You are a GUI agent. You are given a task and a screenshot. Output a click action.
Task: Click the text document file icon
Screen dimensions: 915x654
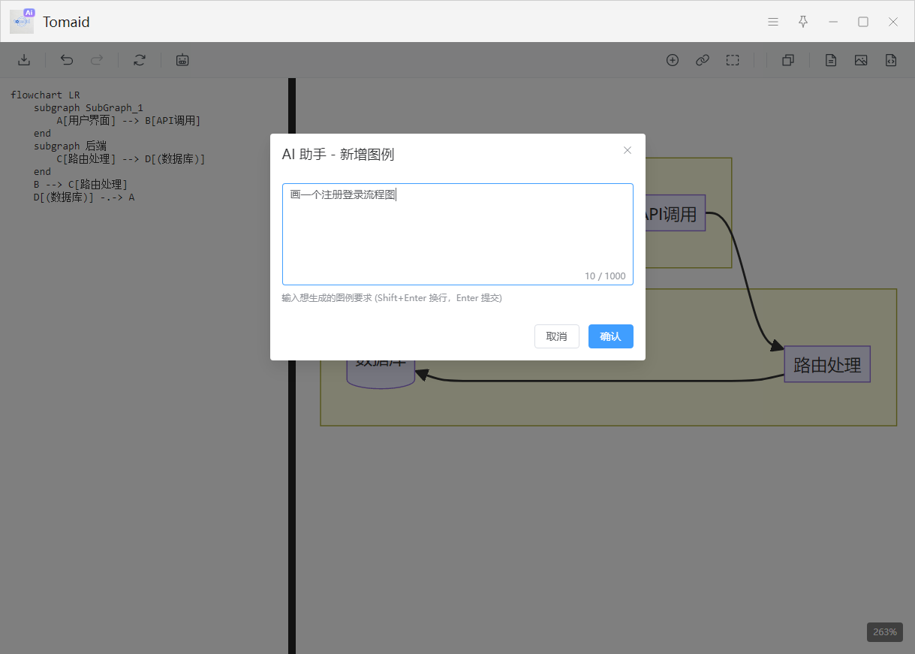click(831, 60)
